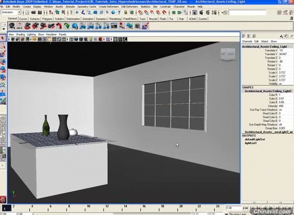Open the Window menu
Viewport: 294px width, 215px height.
[48, 7]
